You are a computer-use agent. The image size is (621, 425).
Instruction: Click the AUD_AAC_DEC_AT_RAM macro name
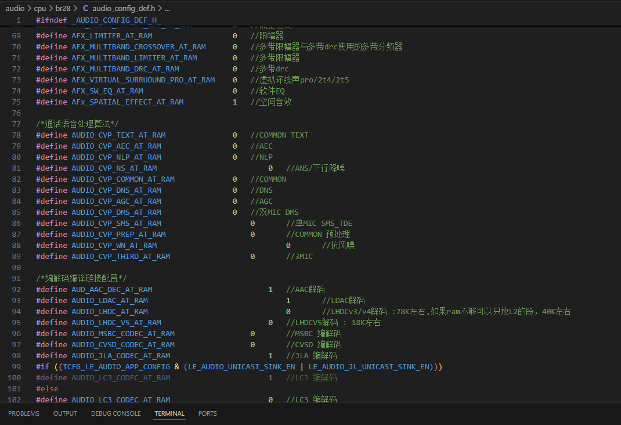coord(111,290)
